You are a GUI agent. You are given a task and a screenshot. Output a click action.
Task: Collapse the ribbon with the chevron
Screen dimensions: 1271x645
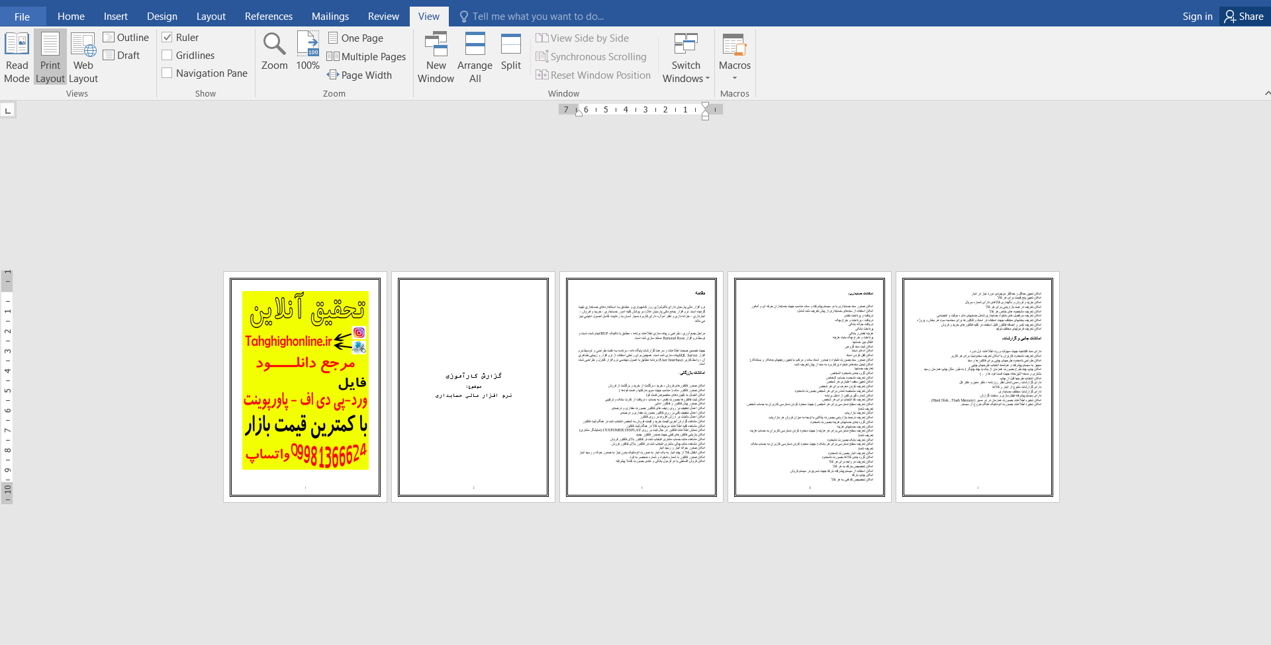click(1267, 93)
